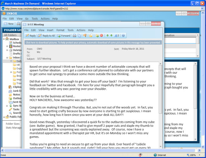Open Format menu in message window
This screenshot has height=158, width=206.
[x=60, y=30]
